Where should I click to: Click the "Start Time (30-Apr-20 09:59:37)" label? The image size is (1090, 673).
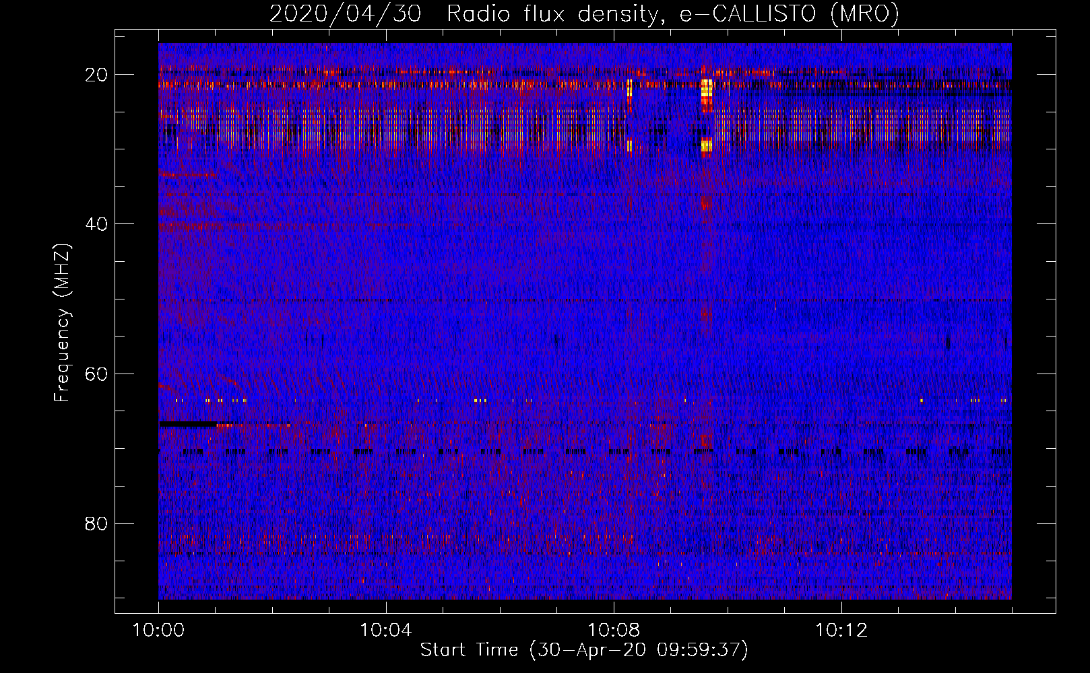coord(584,650)
